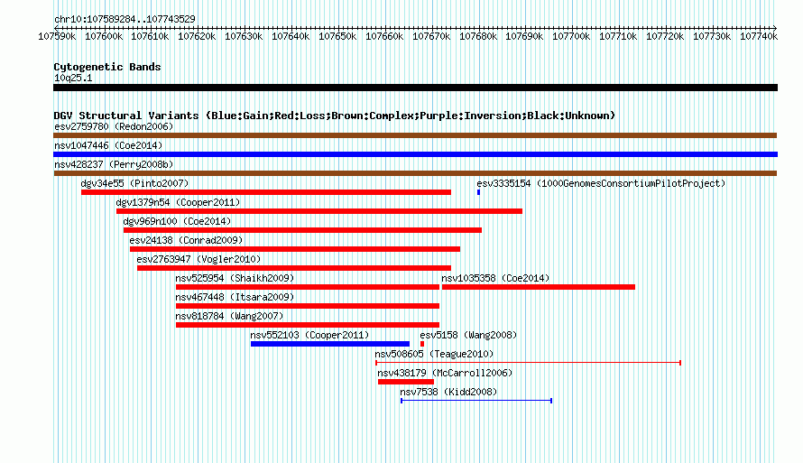Click the nsv7538 (Kidd2008) label
The width and height of the screenshot is (803, 463).
tap(448, 392)
